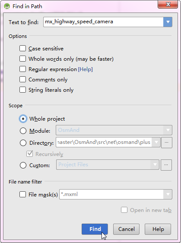Enable the File mask(s) filter checkbox

[23, 194]
